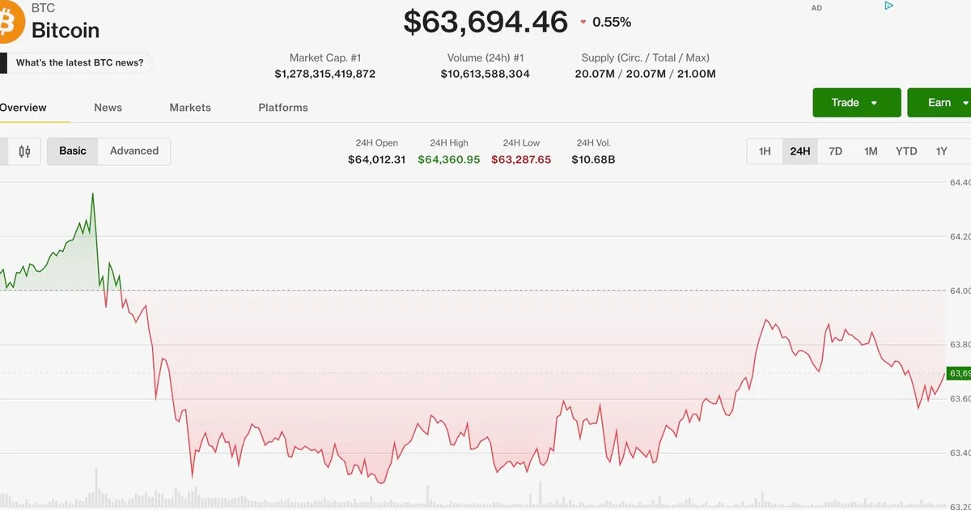This screenshot has width=971, height=510.
Task: Click the green current-price tag on axis
Action: tap(960, 373)
